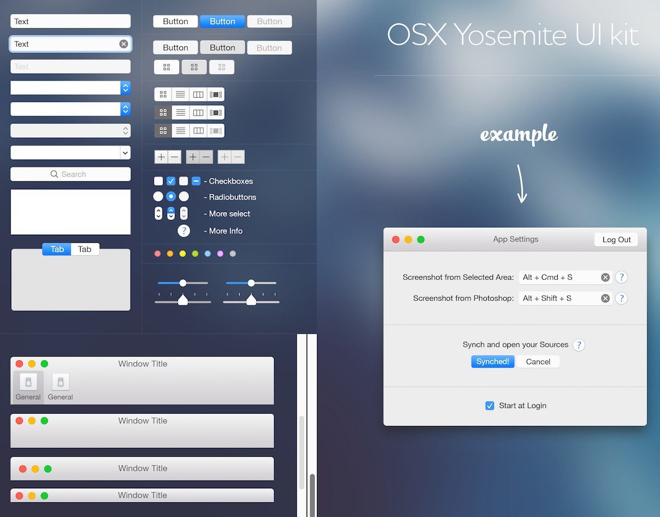This screenshot has height=517, width=660.
Task: Click the second plain slider round knob
Action: [251, 283]
